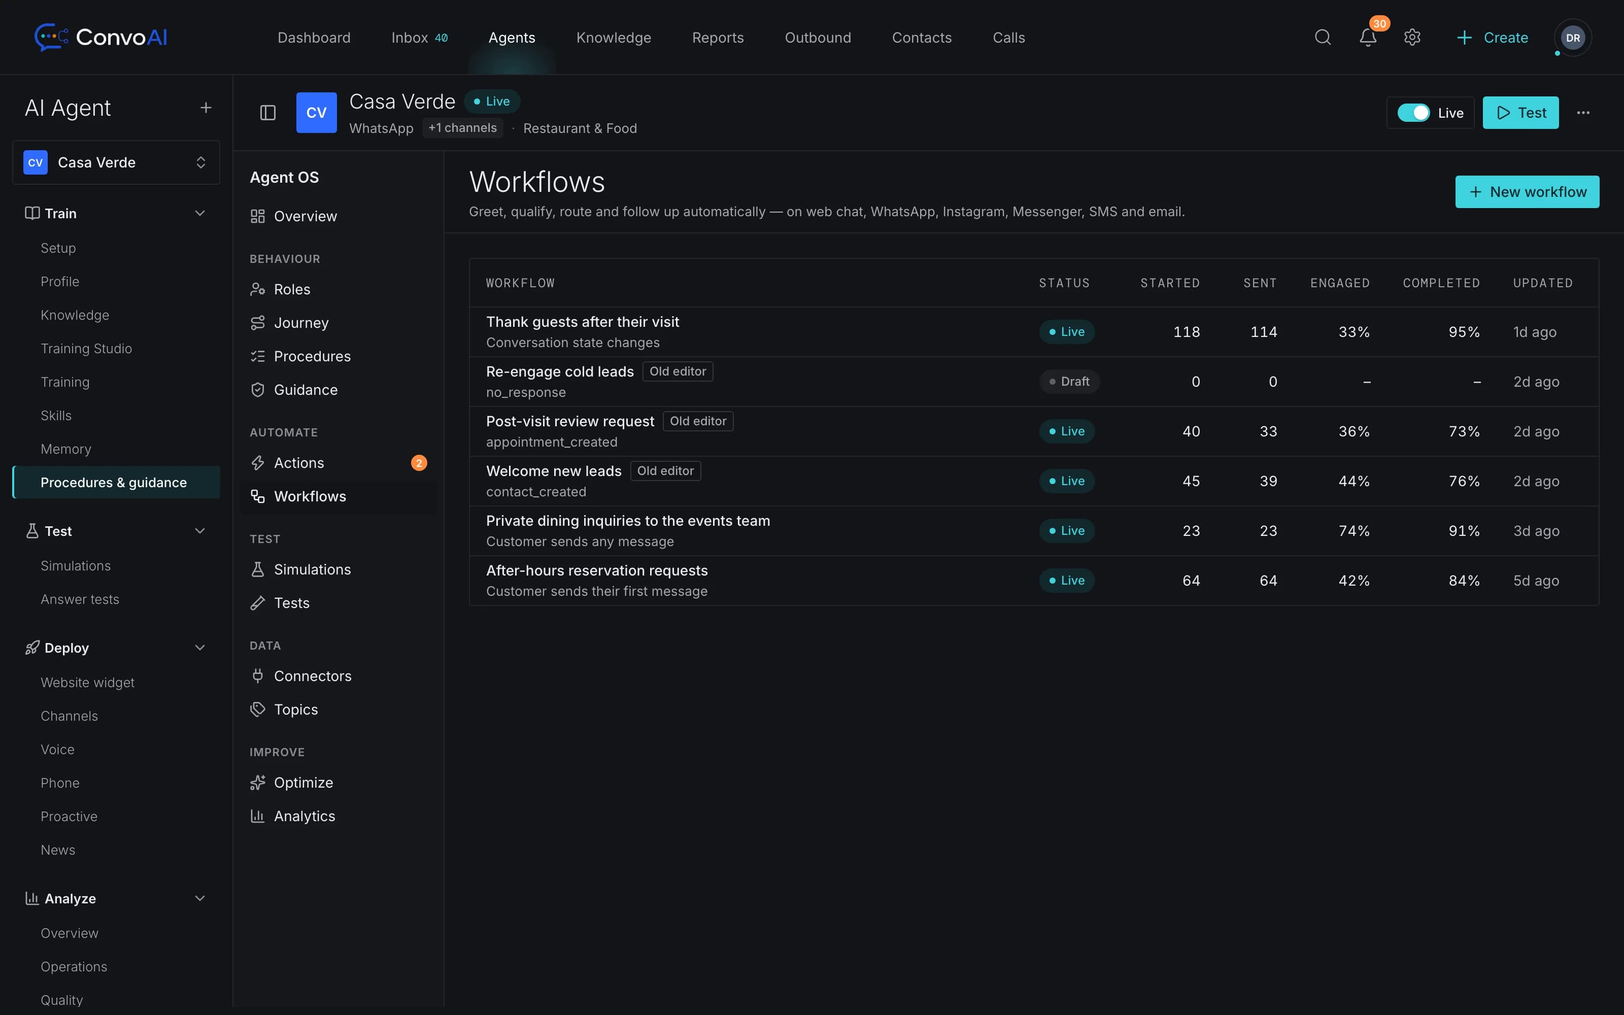Click the DR user avatar
Viewport: 1624px width, 1015px height.
coord(1572,38)
